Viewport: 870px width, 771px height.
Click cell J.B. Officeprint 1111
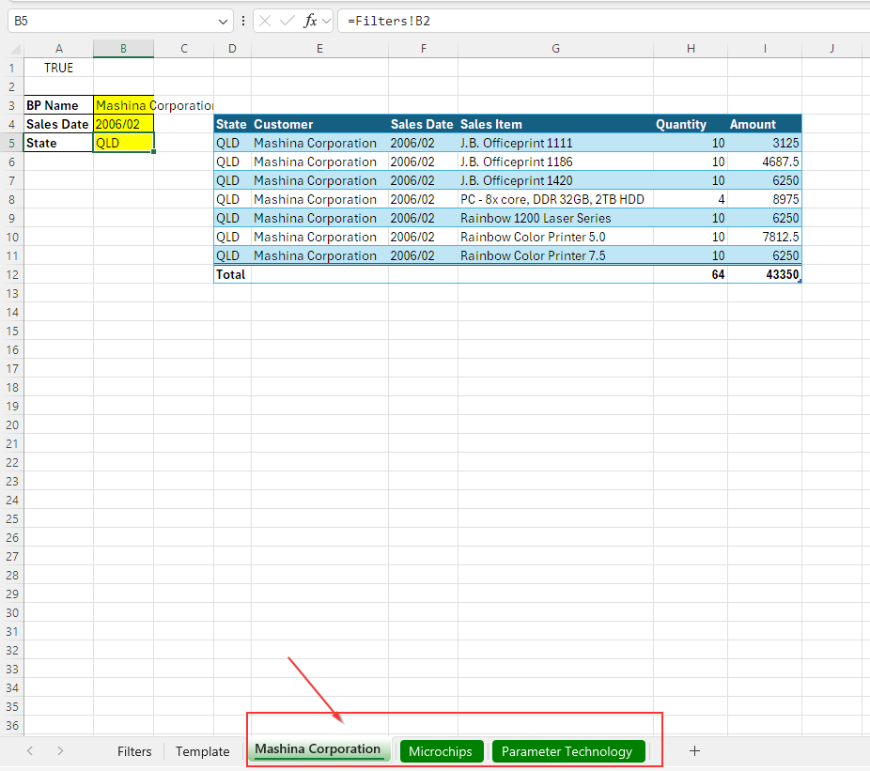click(x=555, y=143)
